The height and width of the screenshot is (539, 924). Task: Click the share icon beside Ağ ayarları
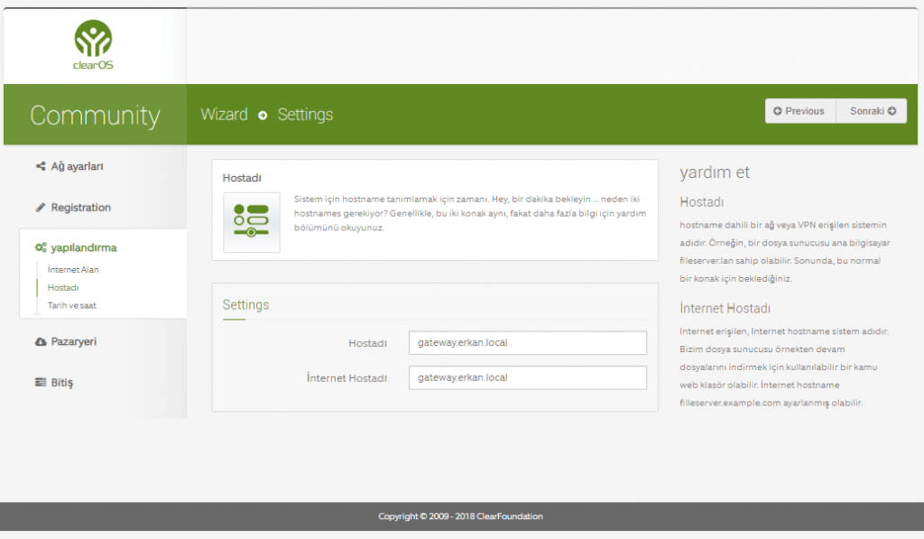[41, 167]
